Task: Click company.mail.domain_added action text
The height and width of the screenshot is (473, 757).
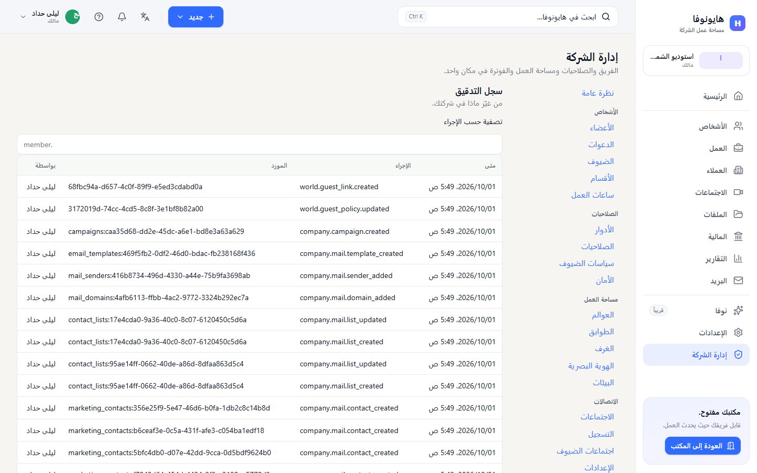Action: point(347,297)
